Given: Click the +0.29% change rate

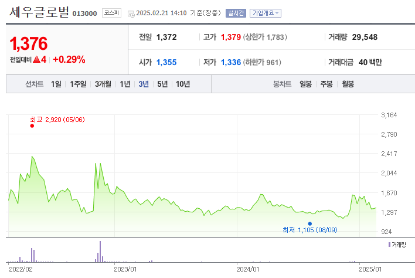Looking at the screenshot, I should click(69, 59).
